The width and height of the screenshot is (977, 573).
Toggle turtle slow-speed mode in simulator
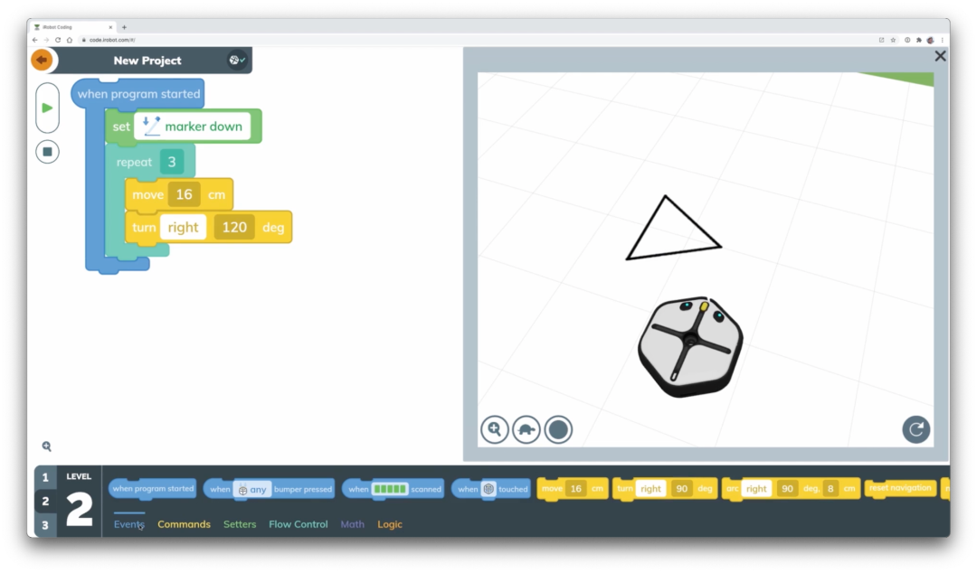526,429
